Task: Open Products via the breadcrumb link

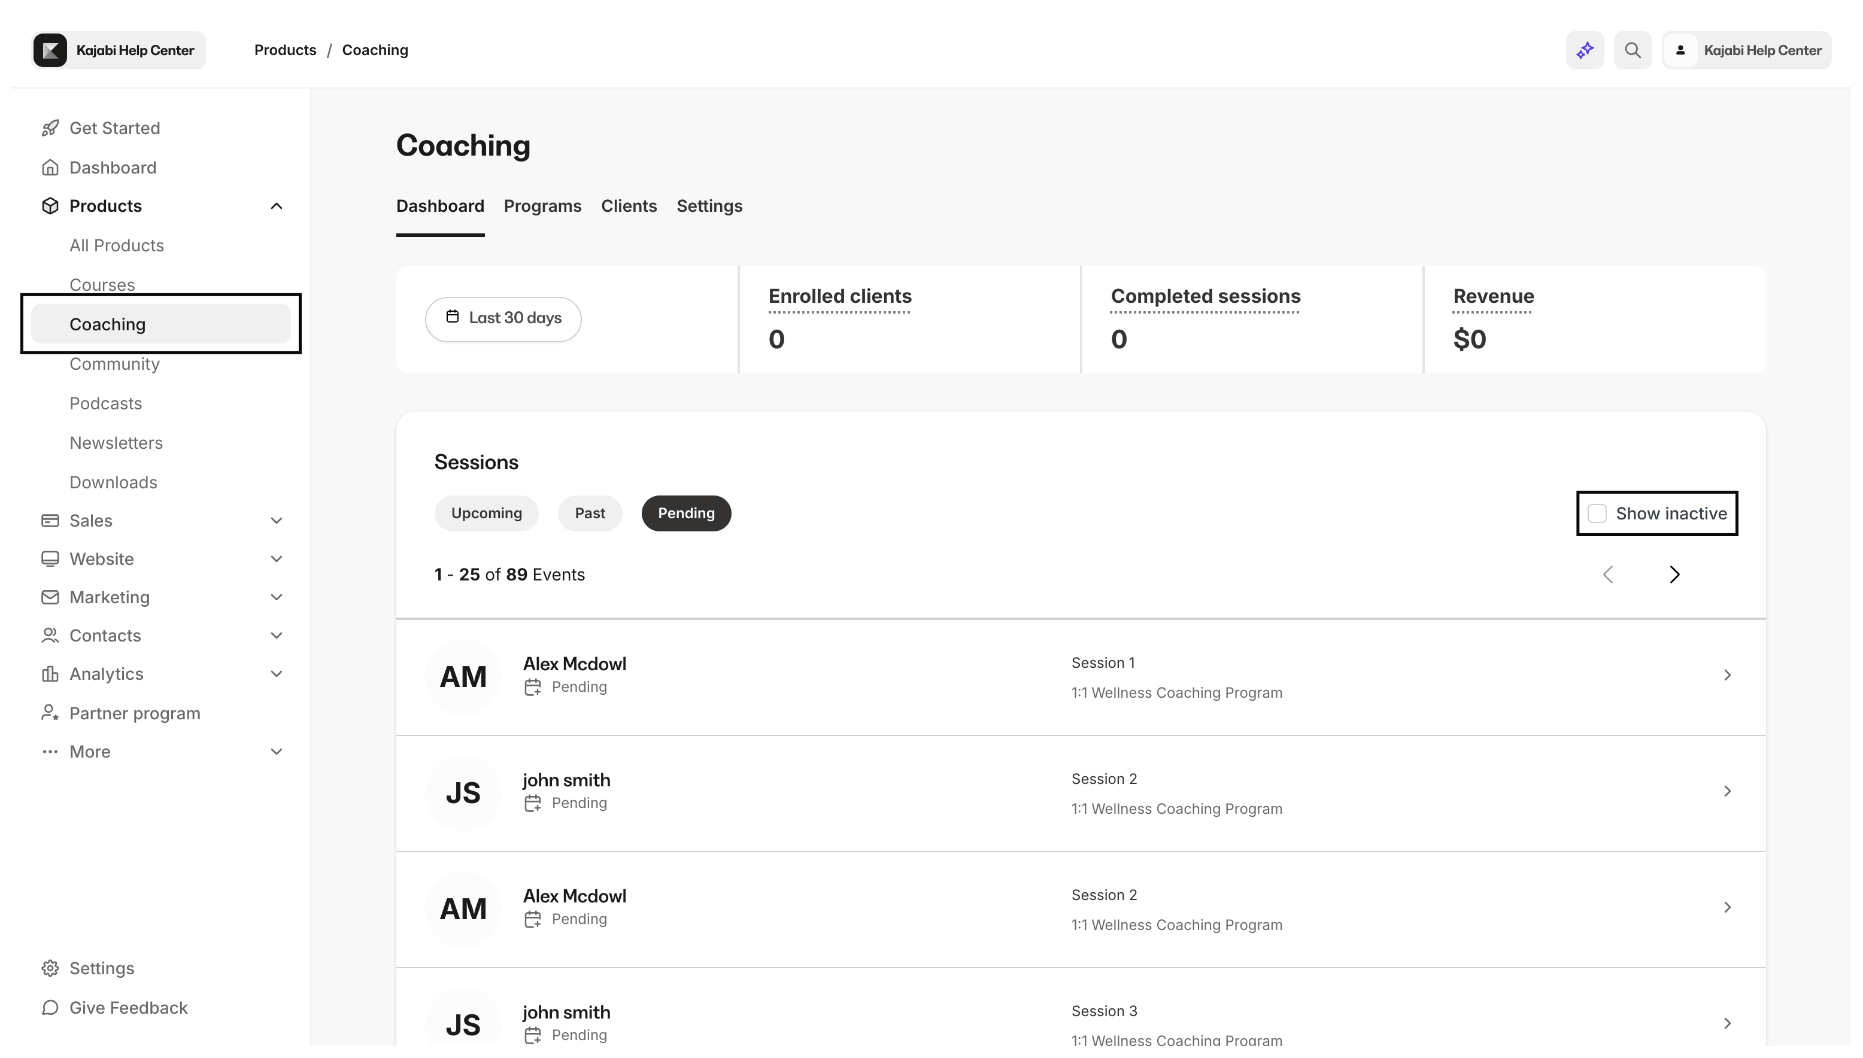Action: (x=284, y=50)
